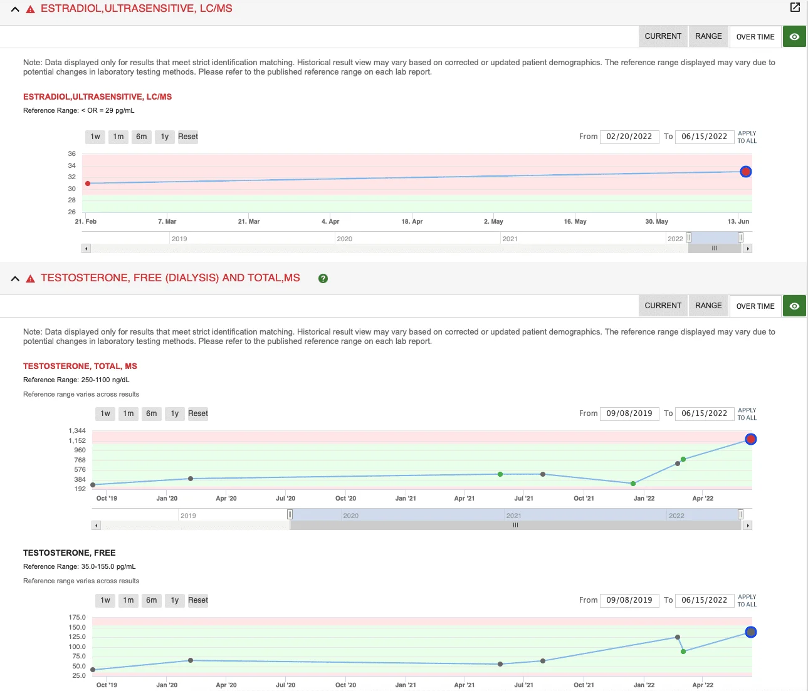Click Testosterone Total navigator left arrow

96,526
